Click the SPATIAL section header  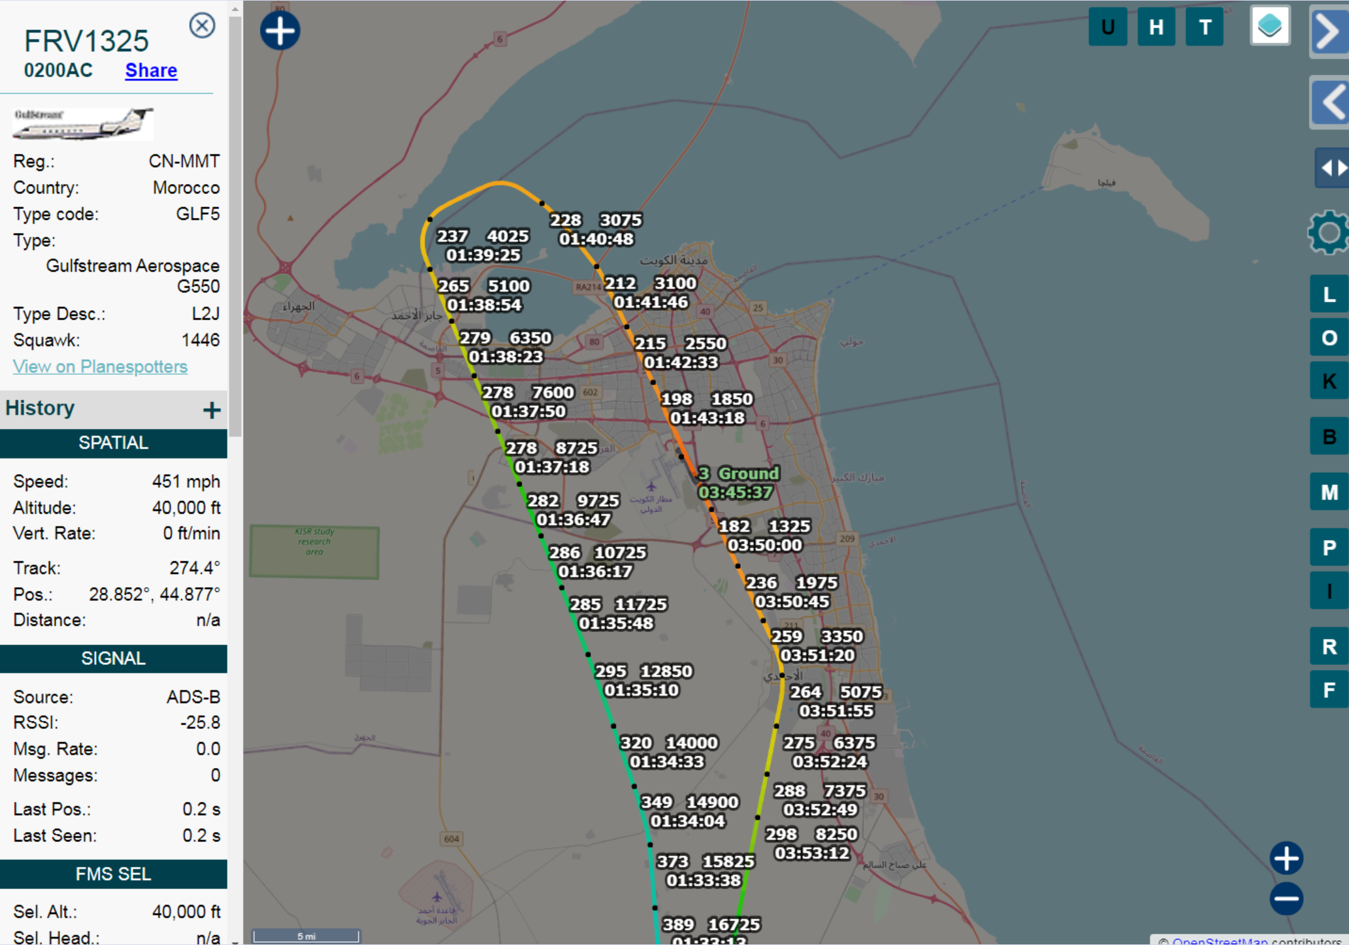point(114,443)
